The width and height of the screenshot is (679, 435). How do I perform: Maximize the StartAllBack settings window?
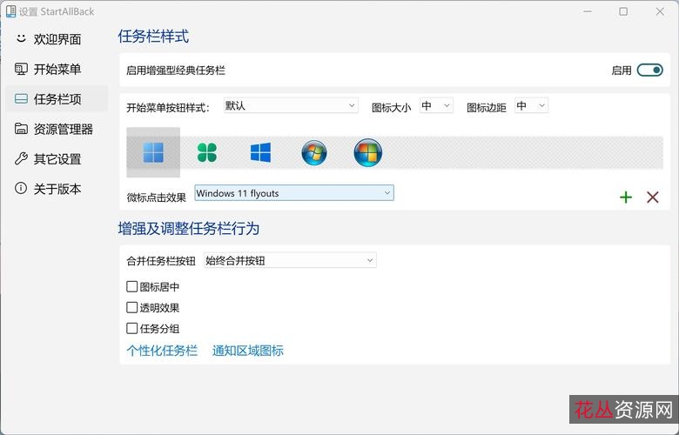(623, 11)
